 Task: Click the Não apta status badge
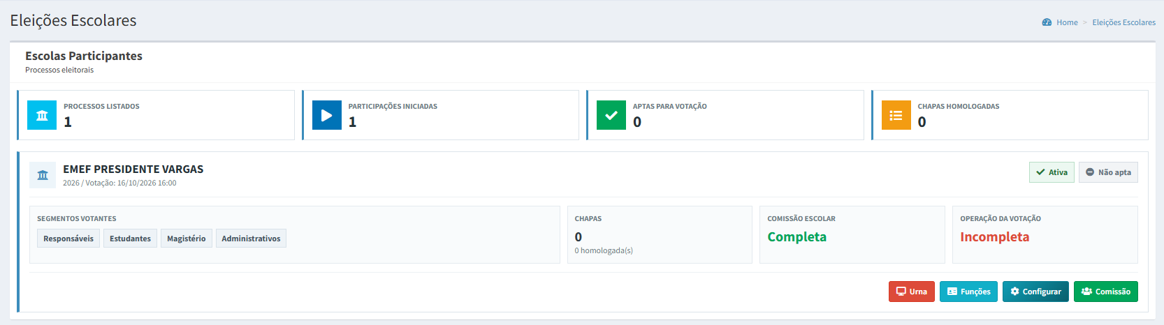1108,172
